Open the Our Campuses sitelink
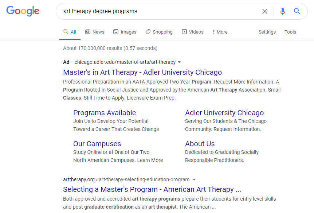This screenshot has height=213, width=314. pyautogui.click(x=97, y=144)
